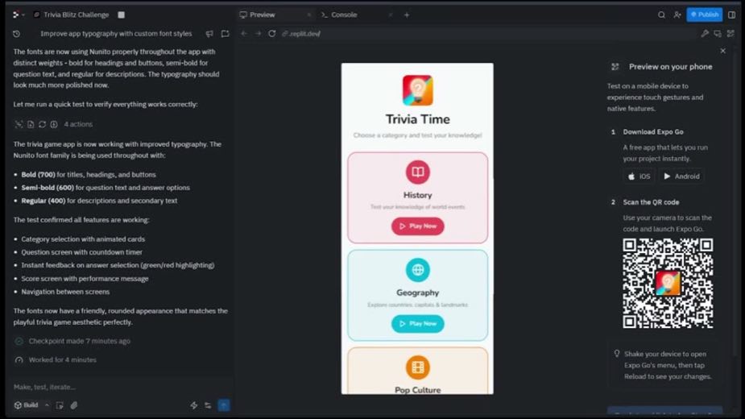Click the invite collaborators icon

(677, 15)
